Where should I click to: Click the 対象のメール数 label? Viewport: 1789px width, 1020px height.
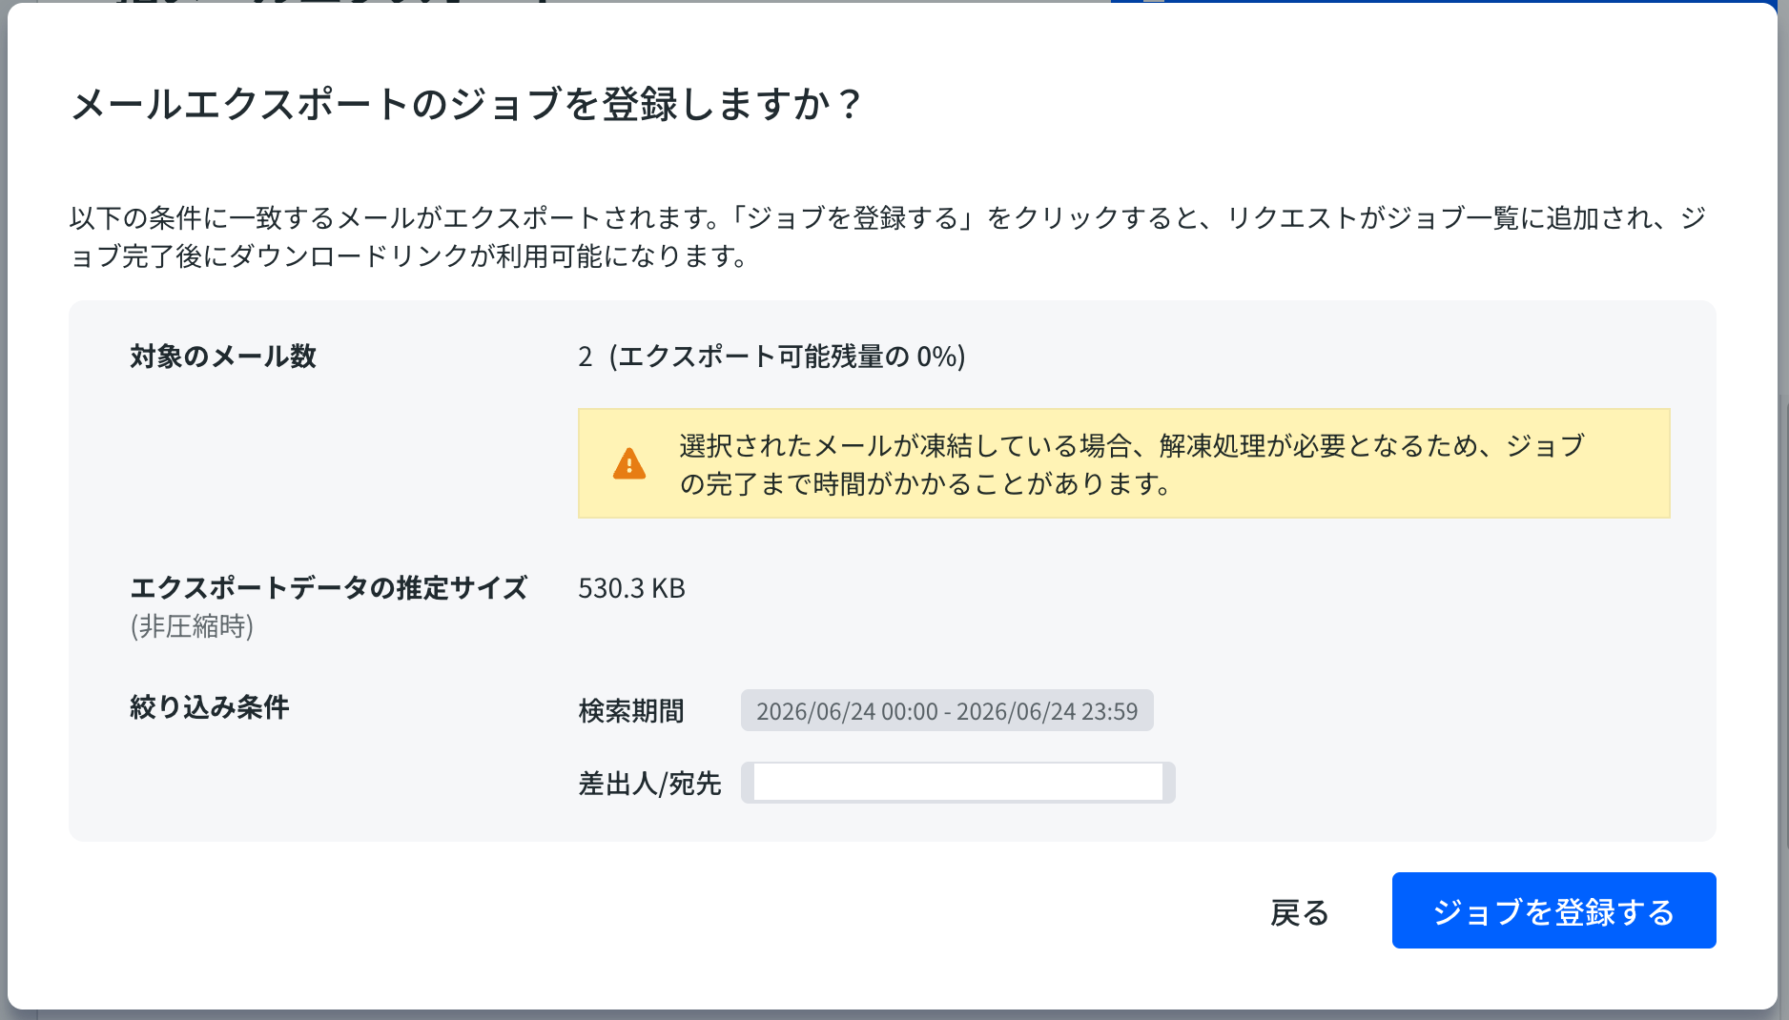click(x=223, y=357)
